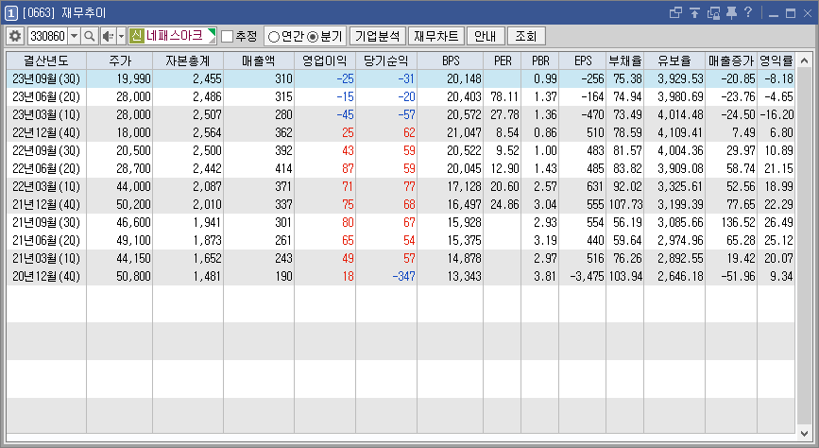
Task: Click the always-on-top arrow icon
Action: click(x=694, y=12)
